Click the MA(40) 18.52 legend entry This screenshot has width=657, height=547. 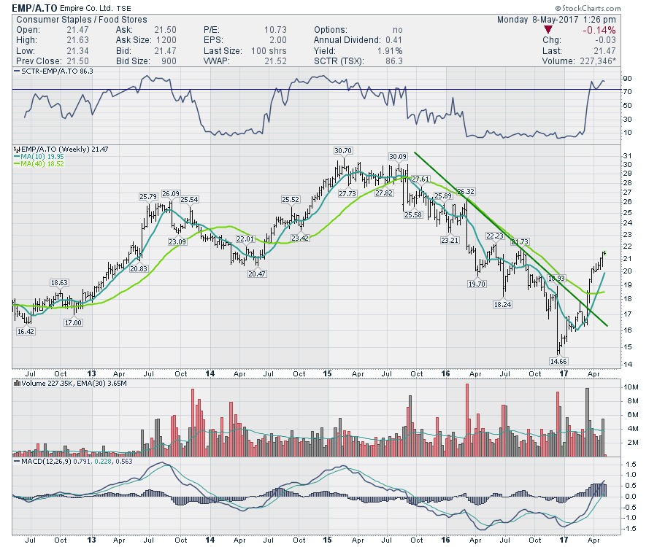(x=39, y=163)
